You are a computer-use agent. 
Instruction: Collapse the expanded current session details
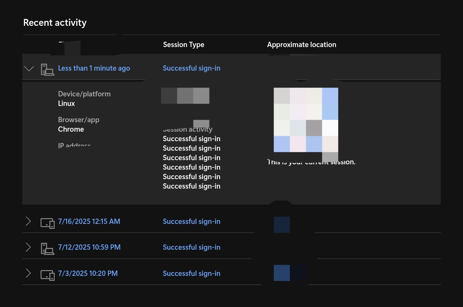(29, 68)
